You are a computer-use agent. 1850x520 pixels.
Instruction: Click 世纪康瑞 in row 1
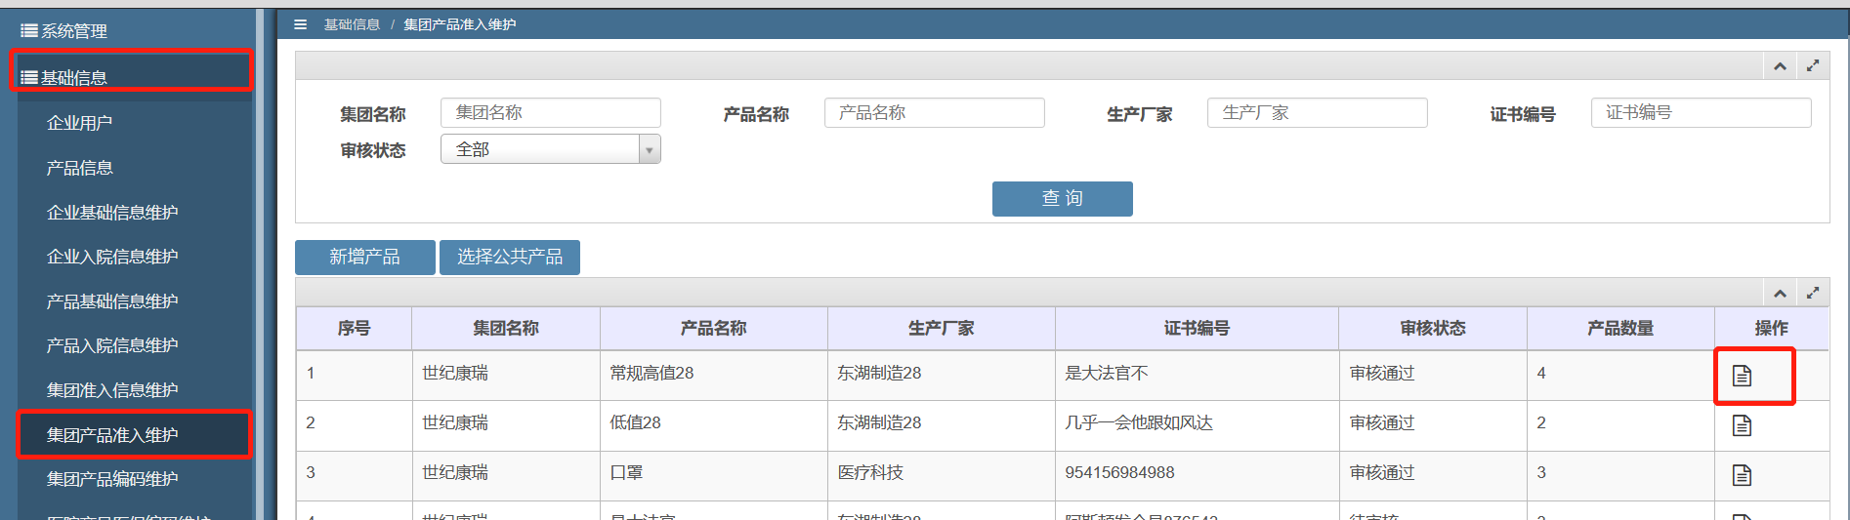coord(455,373)
